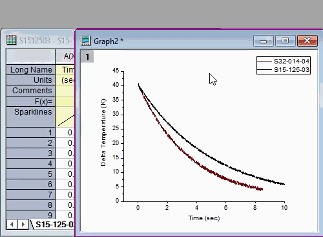Click the Units row header
Screen dimensions: 323x237
(30, 80)
